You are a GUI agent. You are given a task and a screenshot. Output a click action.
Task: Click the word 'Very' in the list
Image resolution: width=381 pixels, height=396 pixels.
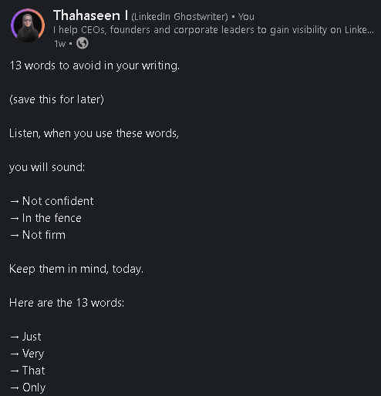point(33,354)
